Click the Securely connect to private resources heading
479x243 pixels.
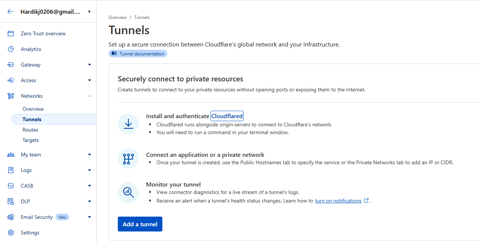click(181, 79)
